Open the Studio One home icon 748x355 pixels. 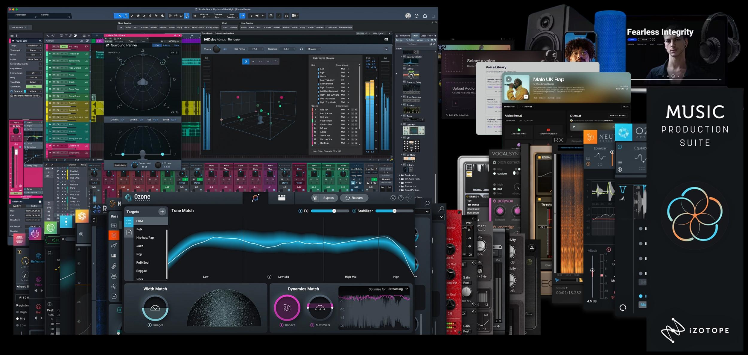pos(425,16)
